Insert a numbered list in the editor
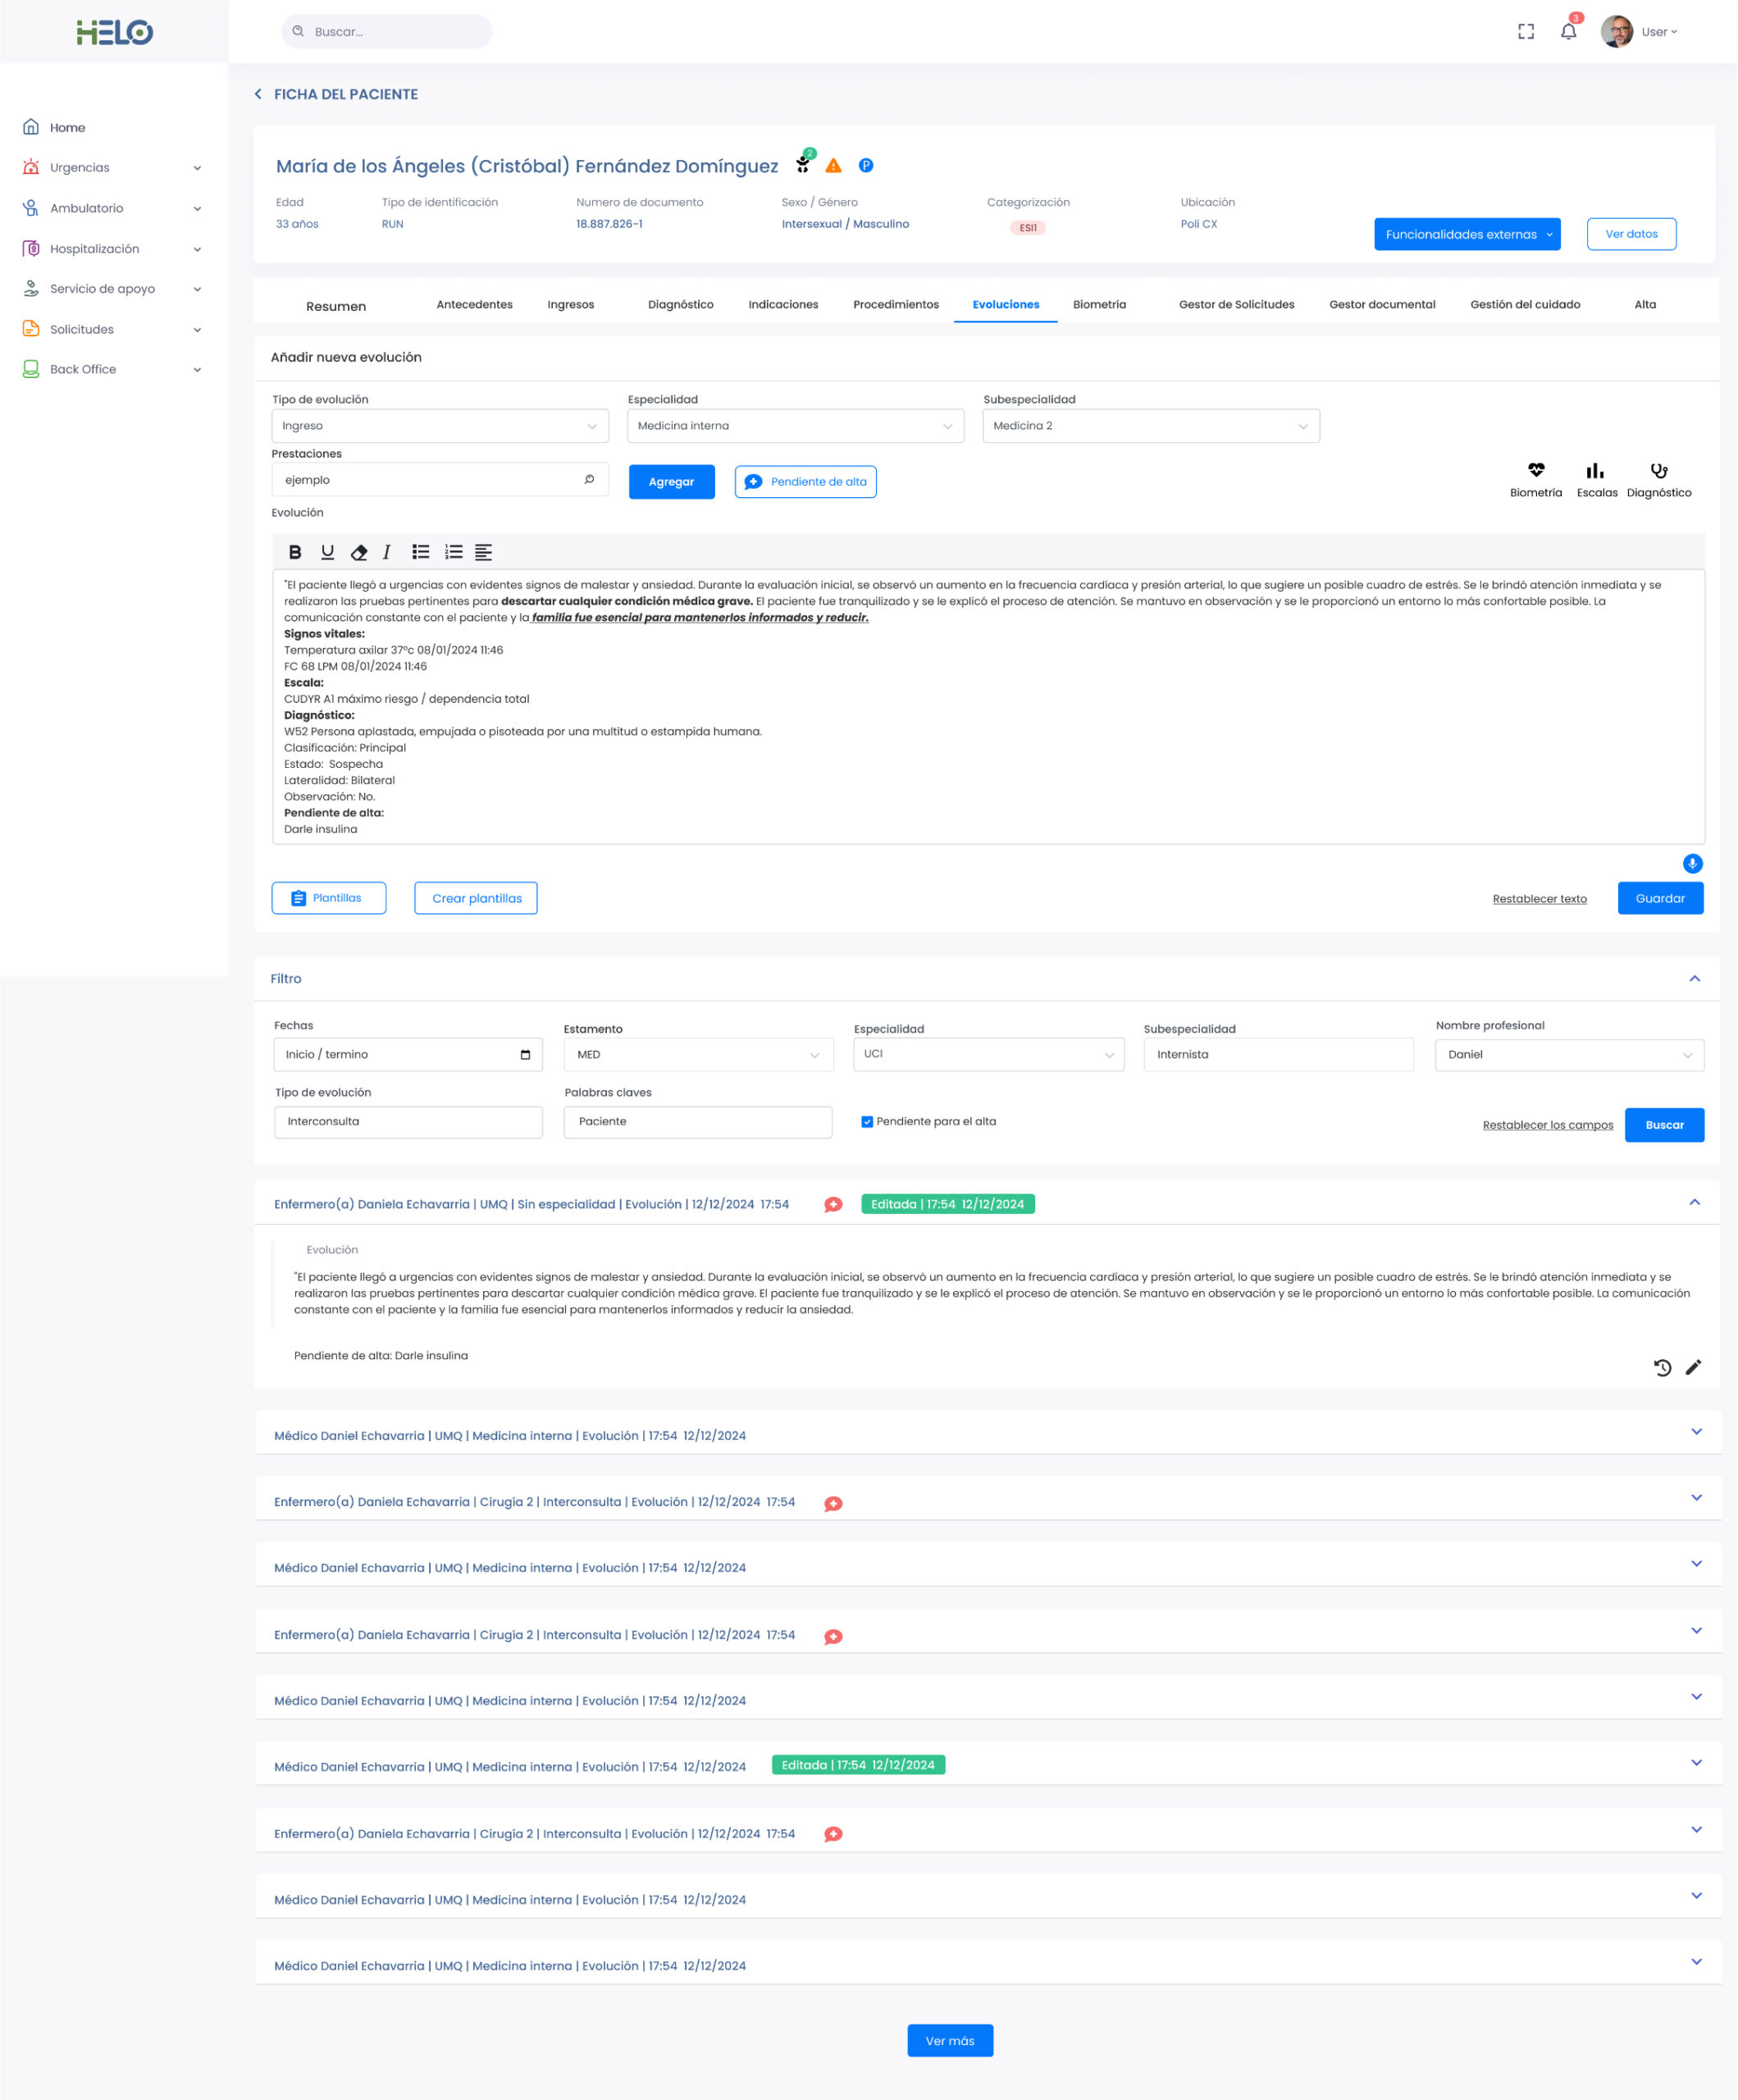 [454, 552]
